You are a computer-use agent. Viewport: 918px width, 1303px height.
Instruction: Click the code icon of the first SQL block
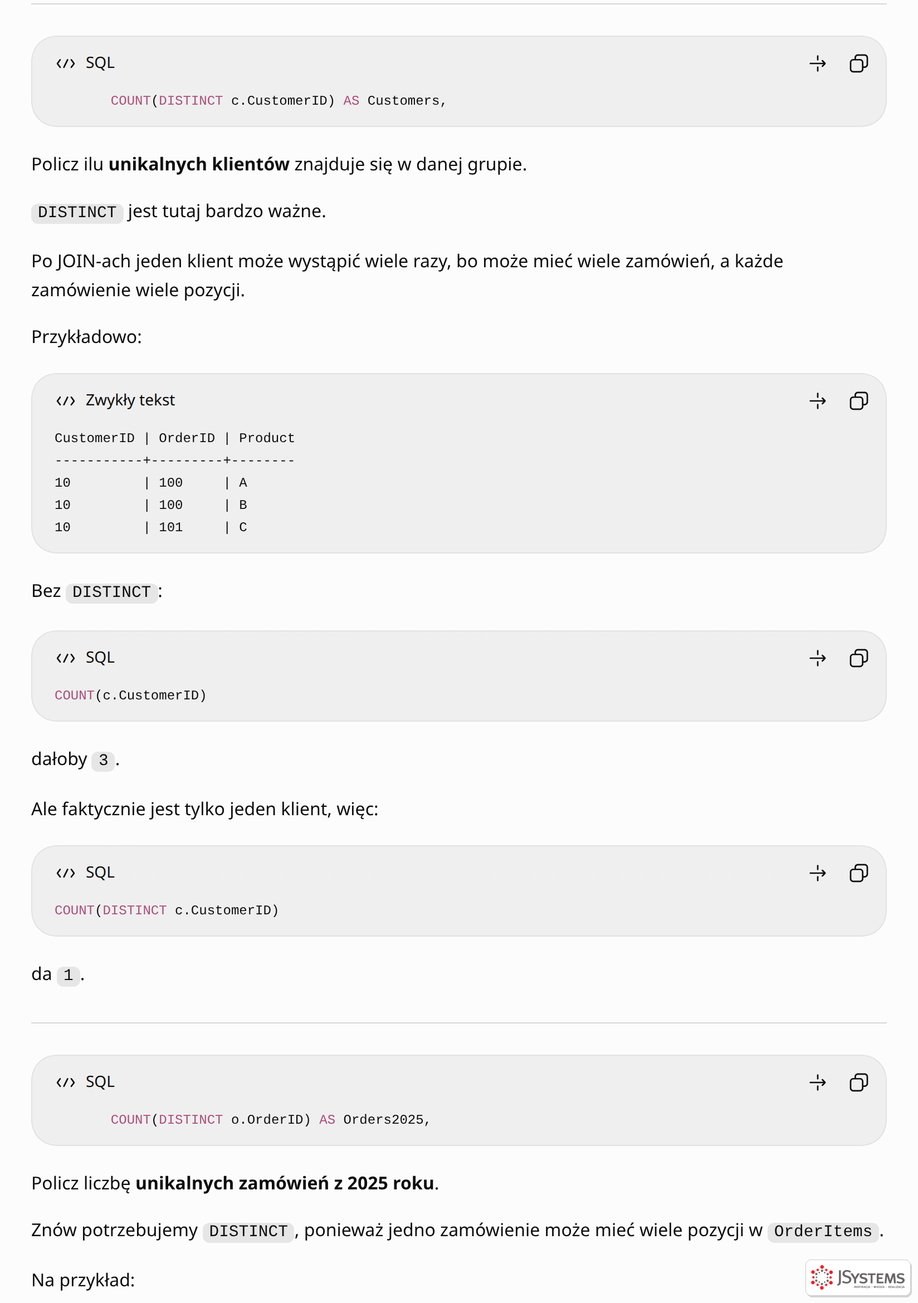(66, 63)
